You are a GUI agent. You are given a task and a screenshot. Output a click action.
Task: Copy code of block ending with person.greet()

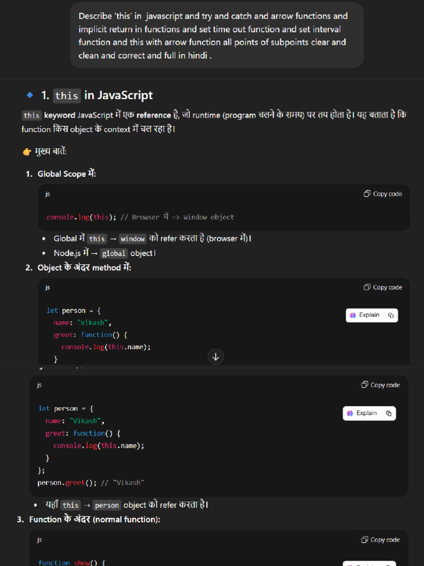pos(380,385)
